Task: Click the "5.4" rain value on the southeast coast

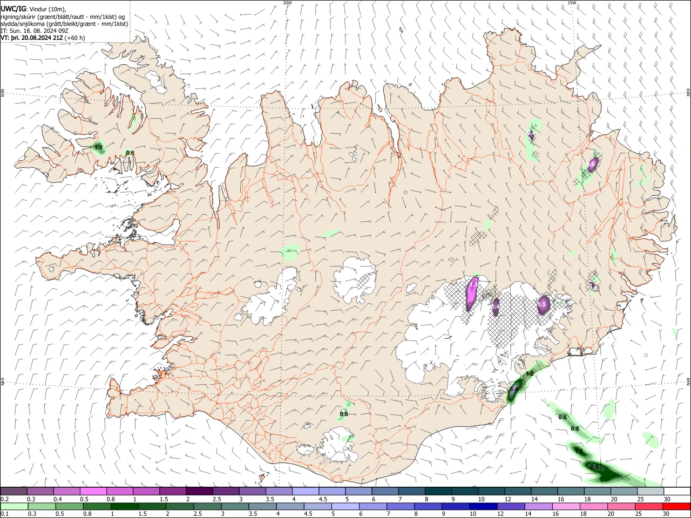Action: tap(513, 389)
